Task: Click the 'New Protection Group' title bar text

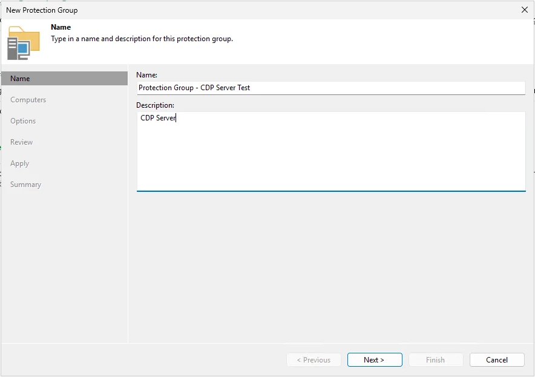Action: click(x=42, y=10)
